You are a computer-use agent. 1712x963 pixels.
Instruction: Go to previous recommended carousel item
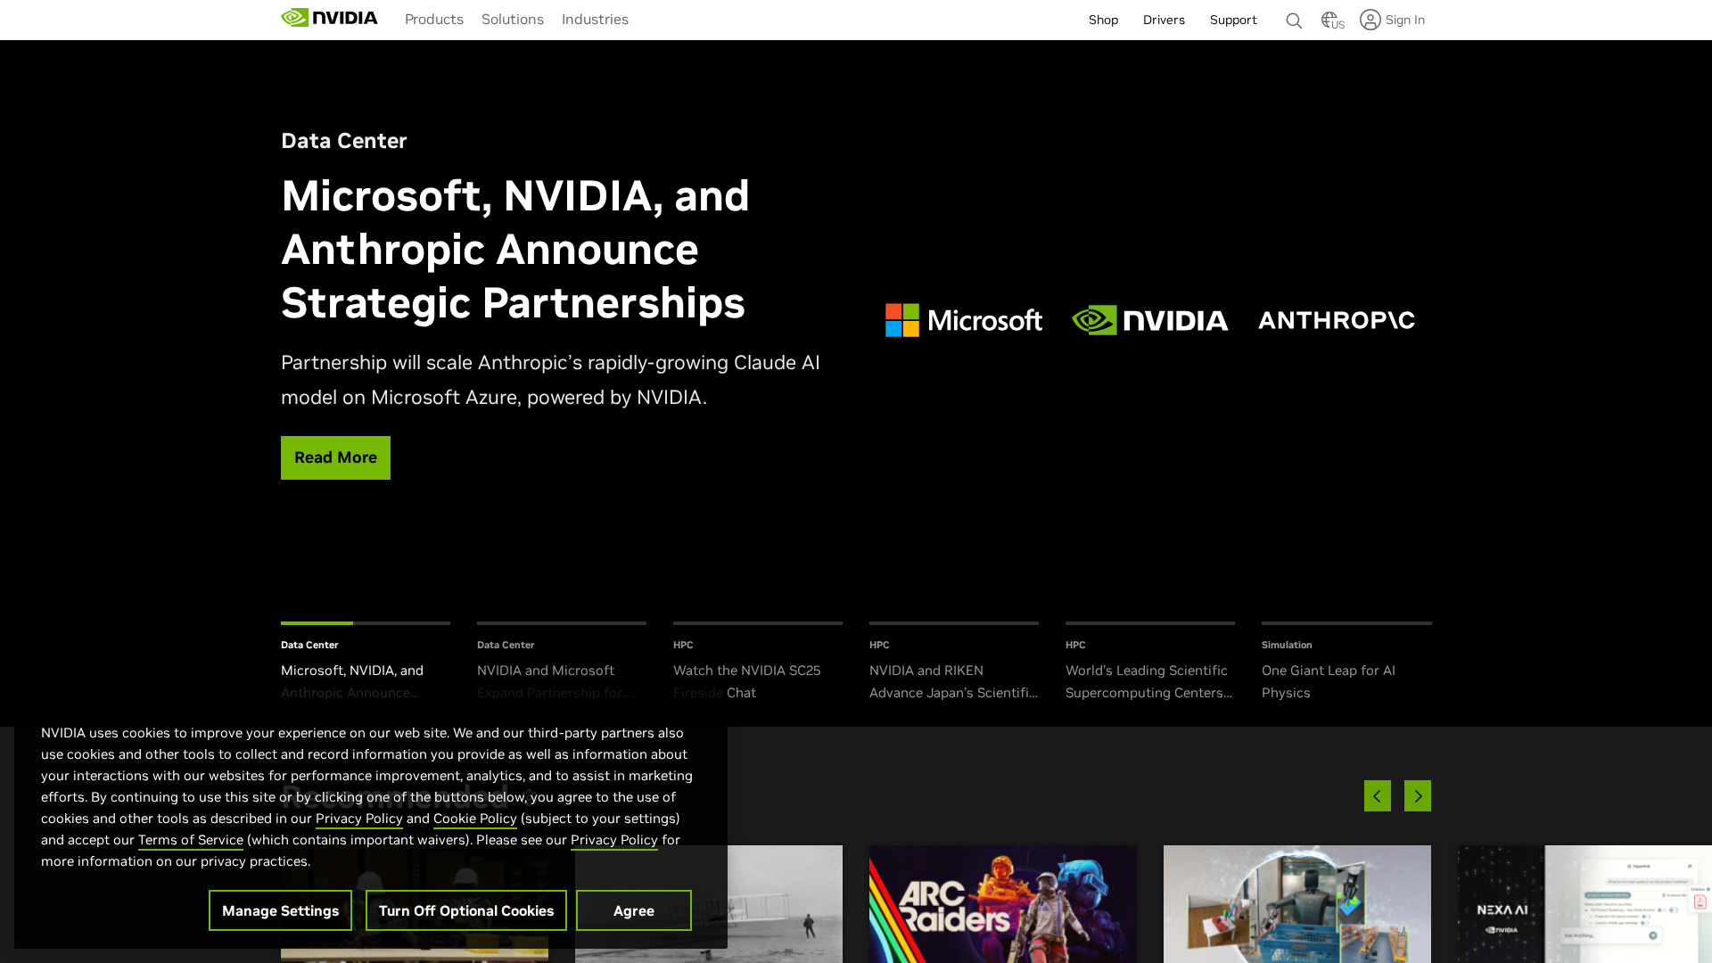(1377, 795)
